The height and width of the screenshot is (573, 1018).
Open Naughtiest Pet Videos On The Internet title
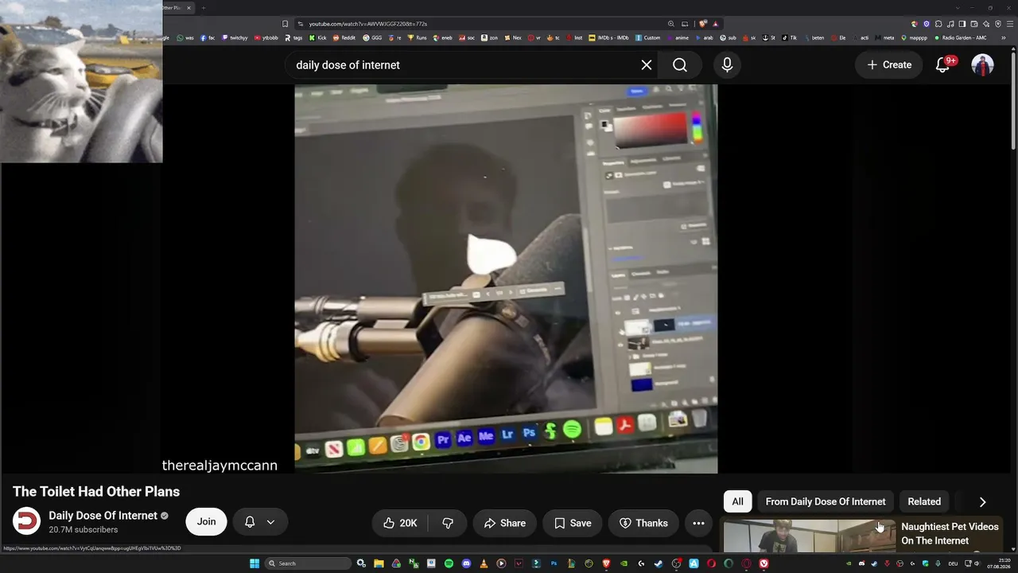pos(950,534)
